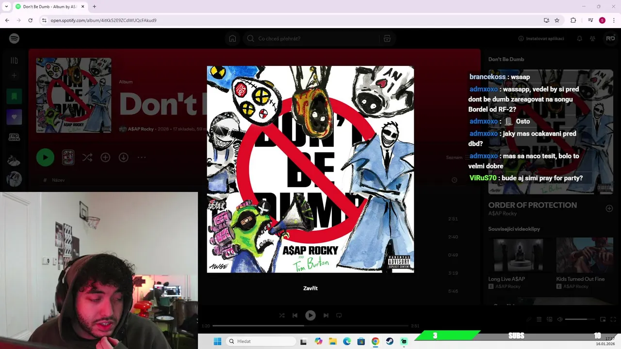Open the notifications bell
621x349 pixels.
[579, 38]
